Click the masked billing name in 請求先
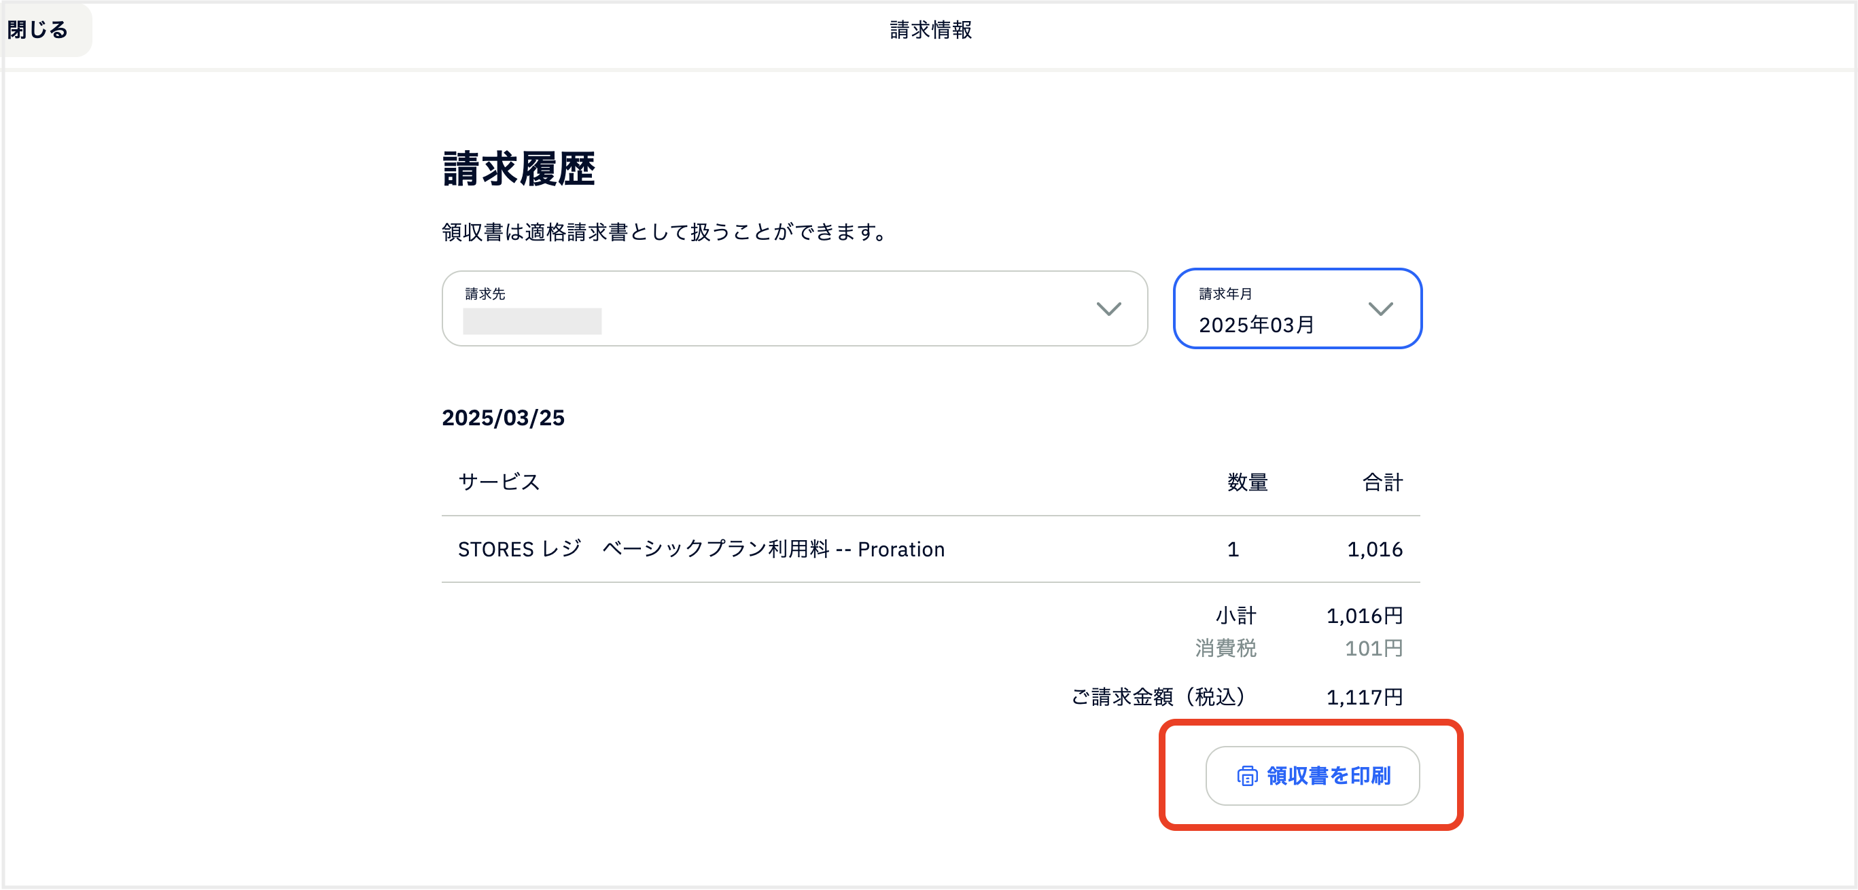The image size is (1858, 890). click(532, 321)
